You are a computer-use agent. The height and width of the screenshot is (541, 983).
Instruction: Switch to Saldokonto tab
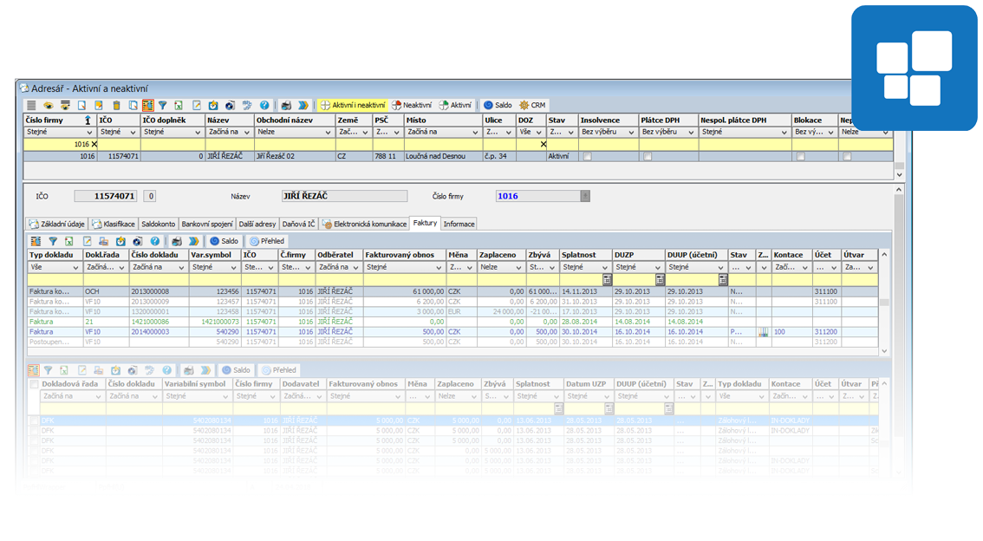pos(158,224)
